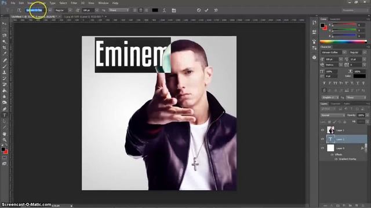Open layer blend mode Normal dropdown
The width and height of the screenshot is (371, 208).
tap(333, 116)
